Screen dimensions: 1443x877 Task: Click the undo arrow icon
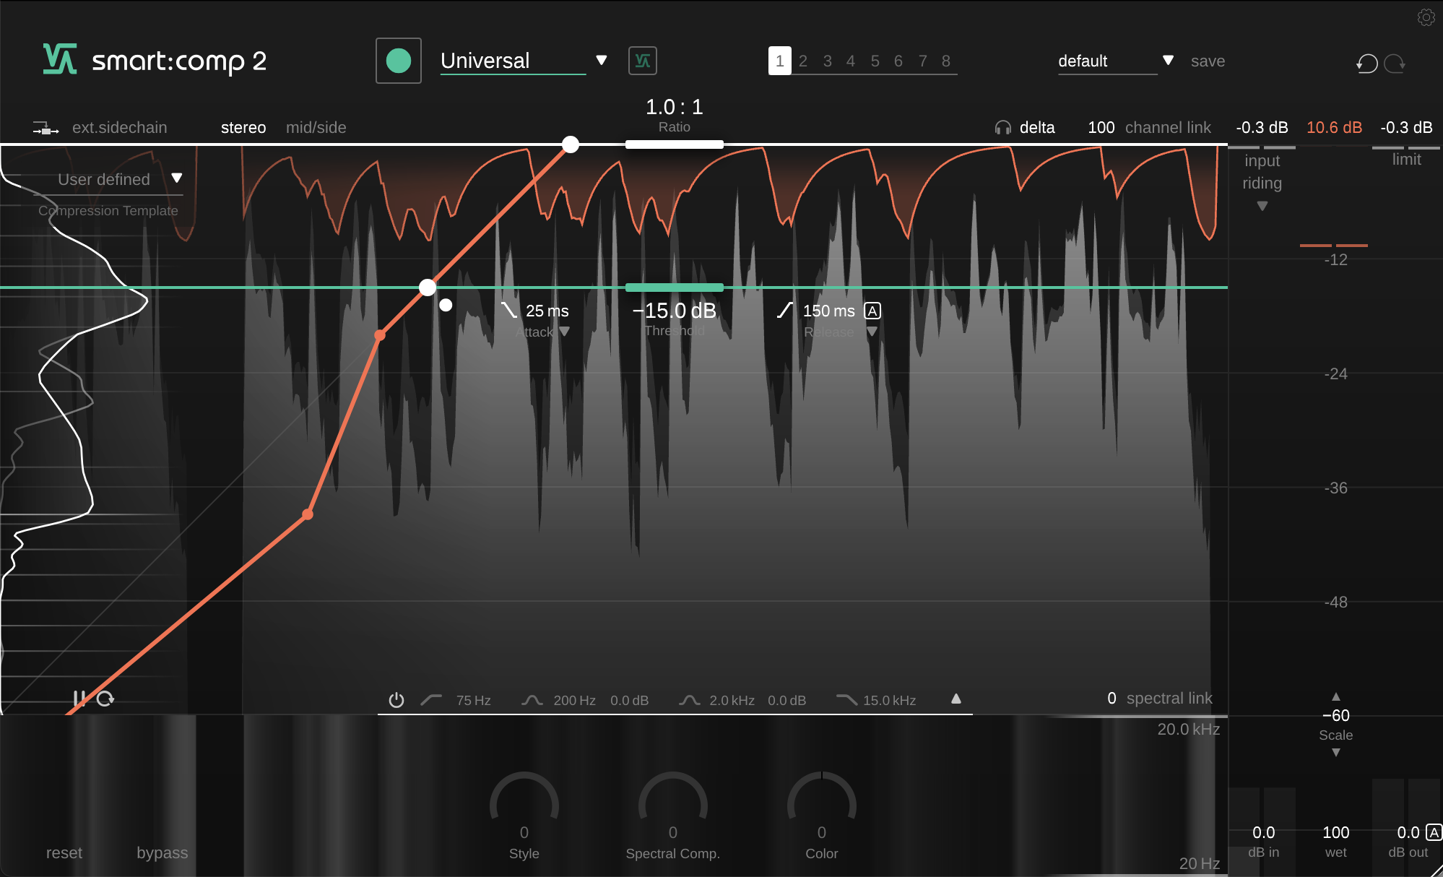[x=1366, y=64]
